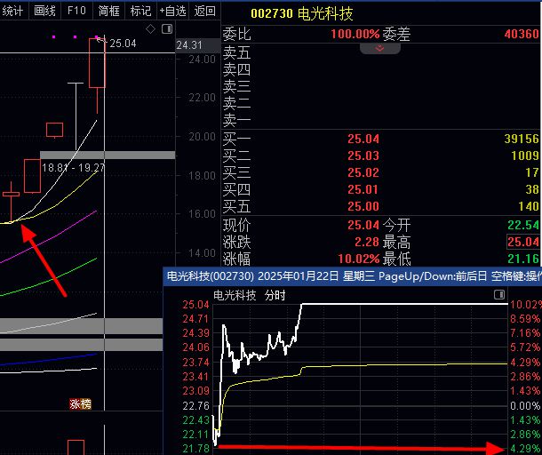Viewport: 542px width, 455px height.
Task: Click the 买三 price 25.02
Action: tap(363, 172)
